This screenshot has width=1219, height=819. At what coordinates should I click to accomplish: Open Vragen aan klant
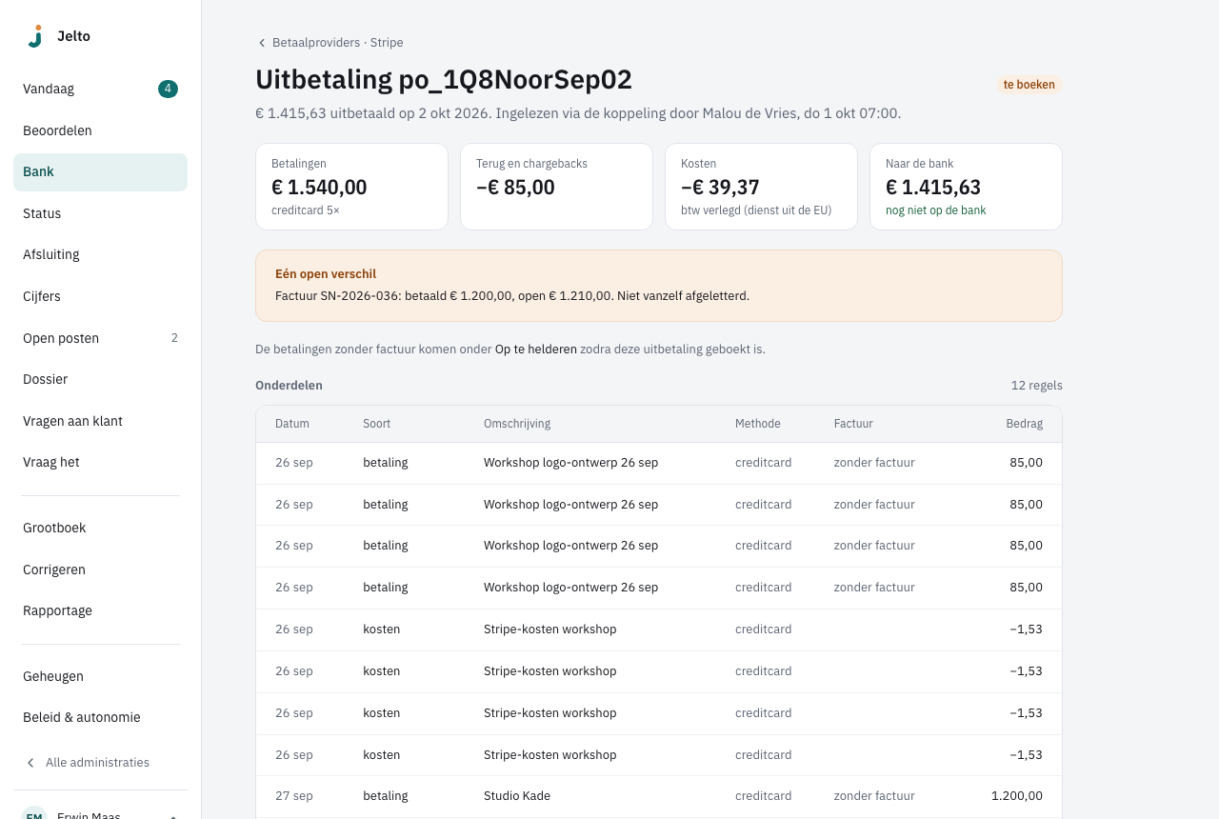pos(100,421)
